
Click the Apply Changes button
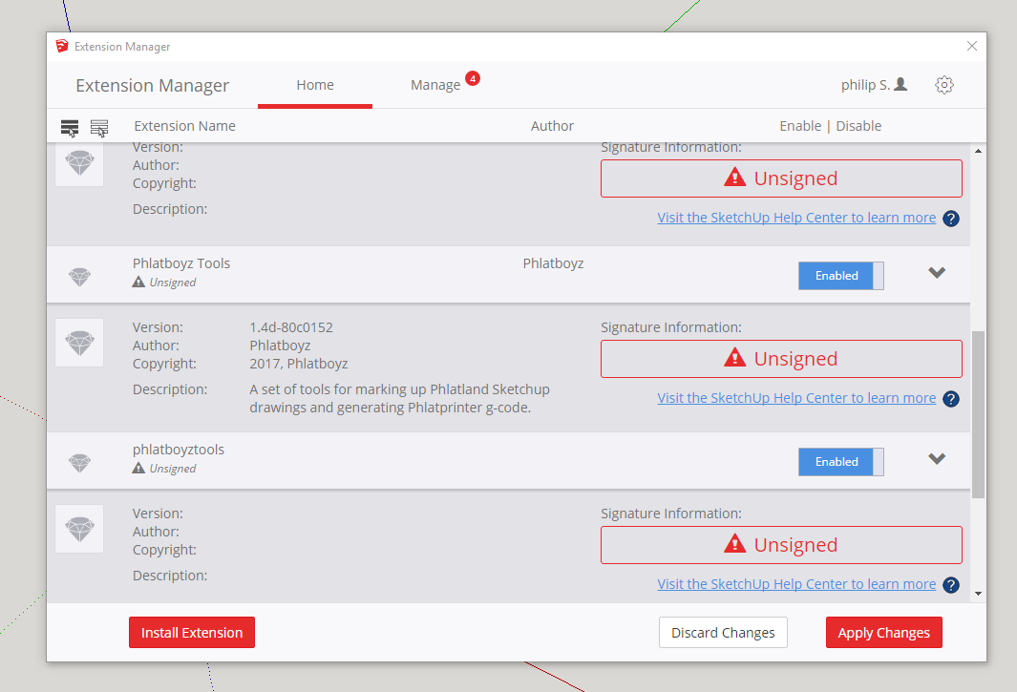[x=883, y=633]
